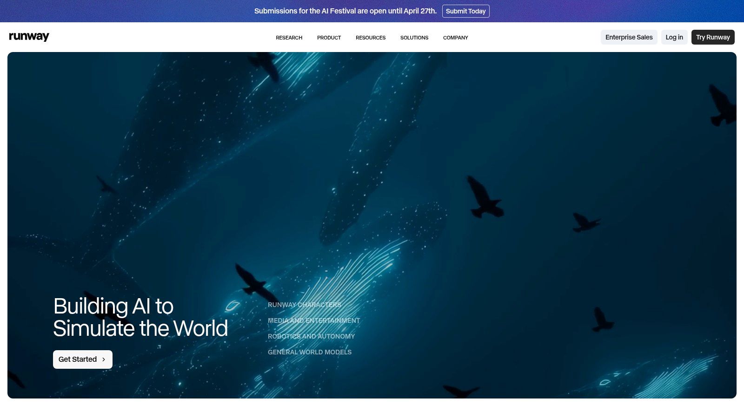
Task: Select the Media and Entertainment link
Action: click(314, 320)
